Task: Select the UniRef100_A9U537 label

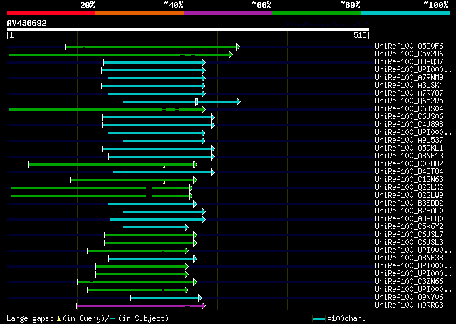Action: 409,140
